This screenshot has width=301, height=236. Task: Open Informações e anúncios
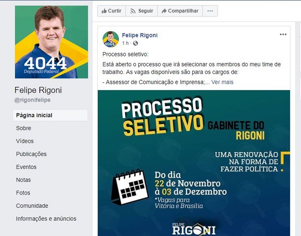pos(46,219)
